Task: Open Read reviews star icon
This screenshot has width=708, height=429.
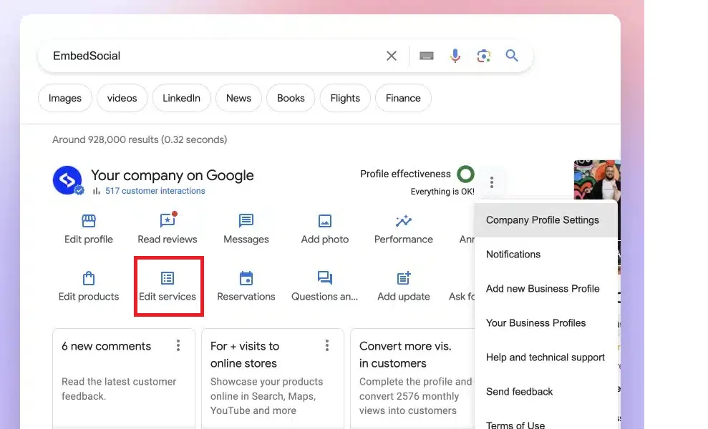Action: point(168,220)
